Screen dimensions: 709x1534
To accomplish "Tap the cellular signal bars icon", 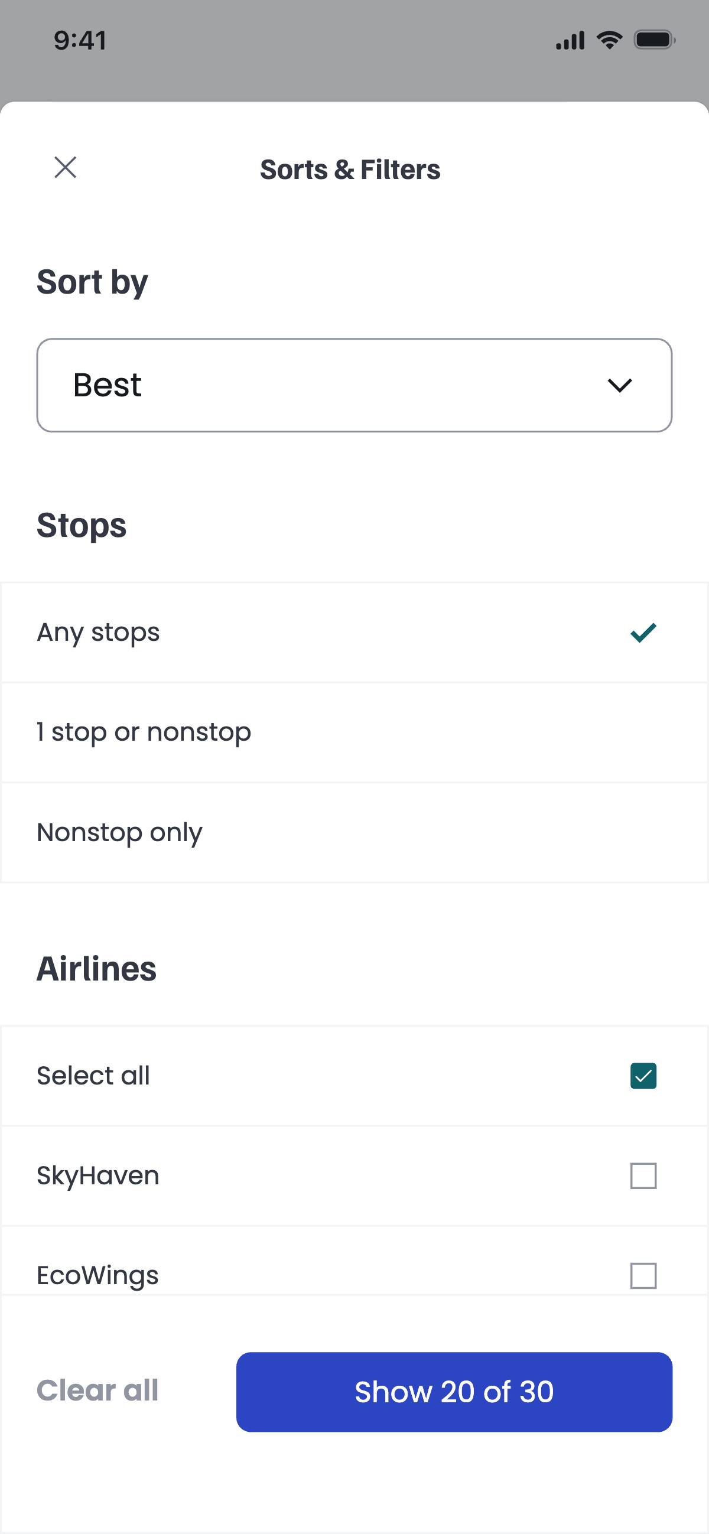I will (x=570, y=41).
